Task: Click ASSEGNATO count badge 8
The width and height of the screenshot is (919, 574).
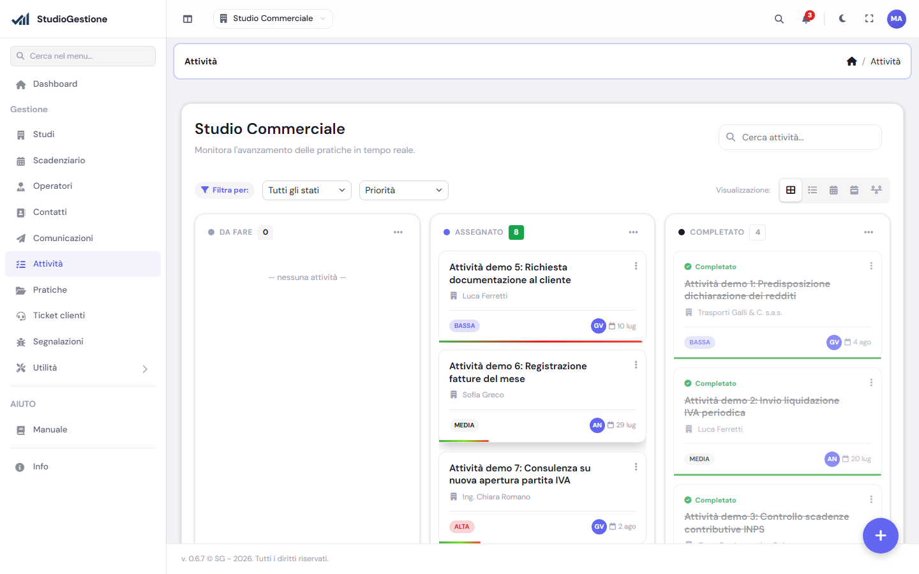Action: point(516,232)
